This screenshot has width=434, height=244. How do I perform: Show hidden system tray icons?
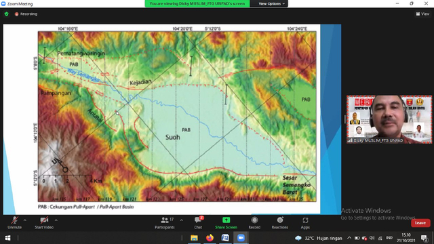click(x=349, y=238)
